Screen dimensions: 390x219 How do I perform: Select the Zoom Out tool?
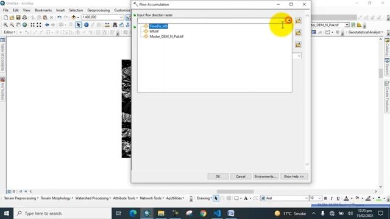coord(12,25)
